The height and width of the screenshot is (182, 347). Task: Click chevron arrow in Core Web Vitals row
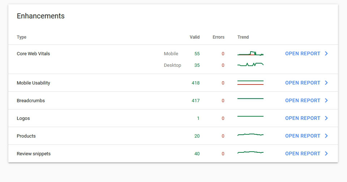[326, 53]
